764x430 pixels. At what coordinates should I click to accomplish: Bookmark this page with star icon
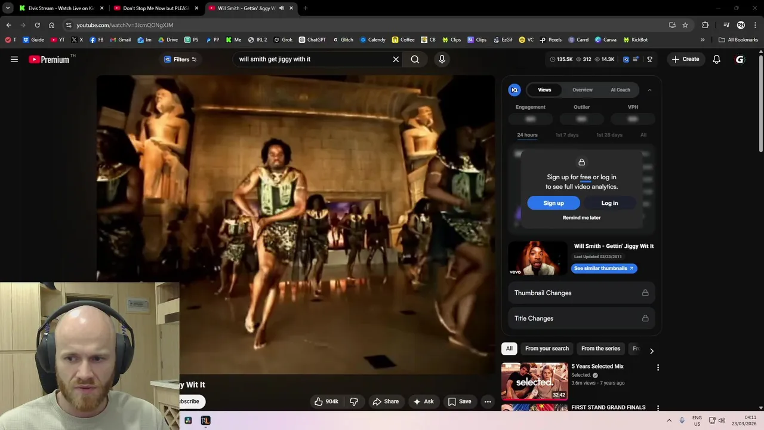click(x=685, y=25)
